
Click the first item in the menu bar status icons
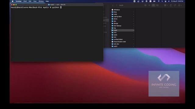pyautogui.click(x=134, y=1)
